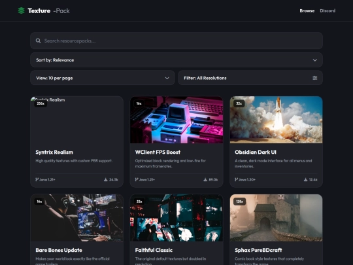Open Syntrix Realism pack title

[54, 152]
